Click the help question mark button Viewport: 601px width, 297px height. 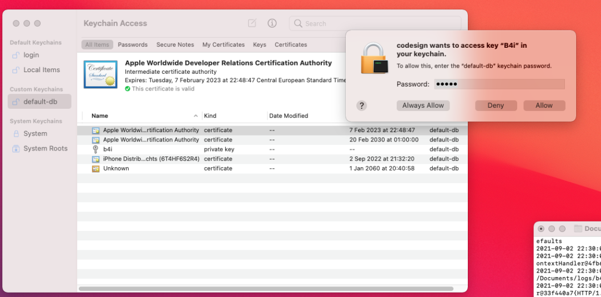[361, 106]
